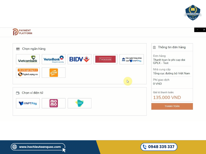206x154 pixels.
Task: Click the 'Chọn ngân hàng' heading
Action: pos(34,49)
